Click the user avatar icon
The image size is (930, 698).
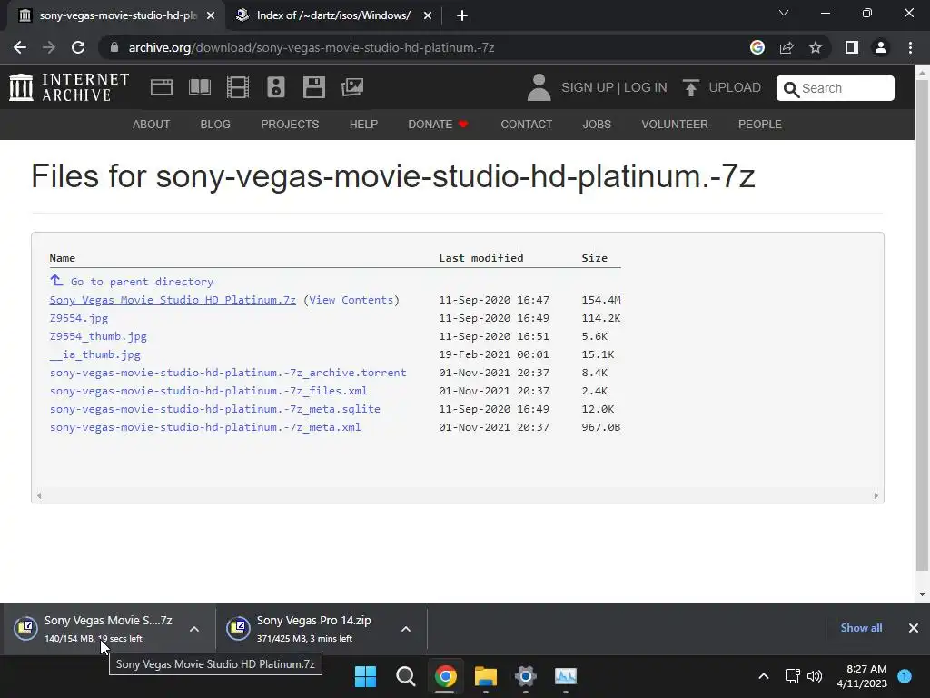point(539,87)
